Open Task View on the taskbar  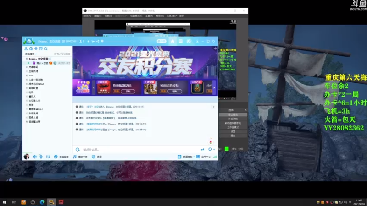pyautogui.click(x=14, y=202)
